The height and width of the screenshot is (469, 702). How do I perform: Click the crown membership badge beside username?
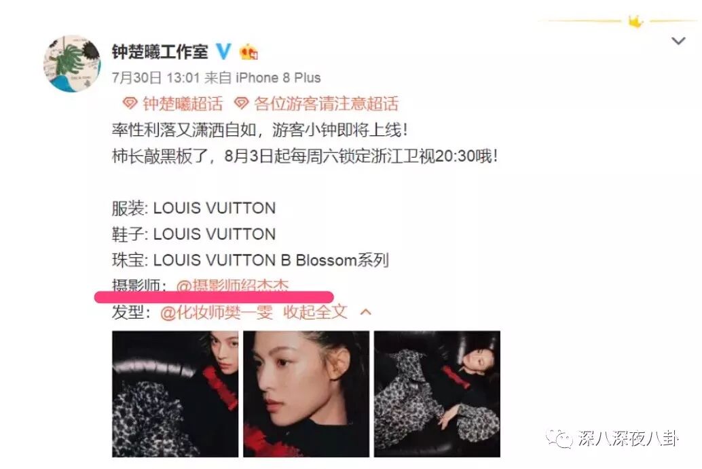(x=248, y=52)
